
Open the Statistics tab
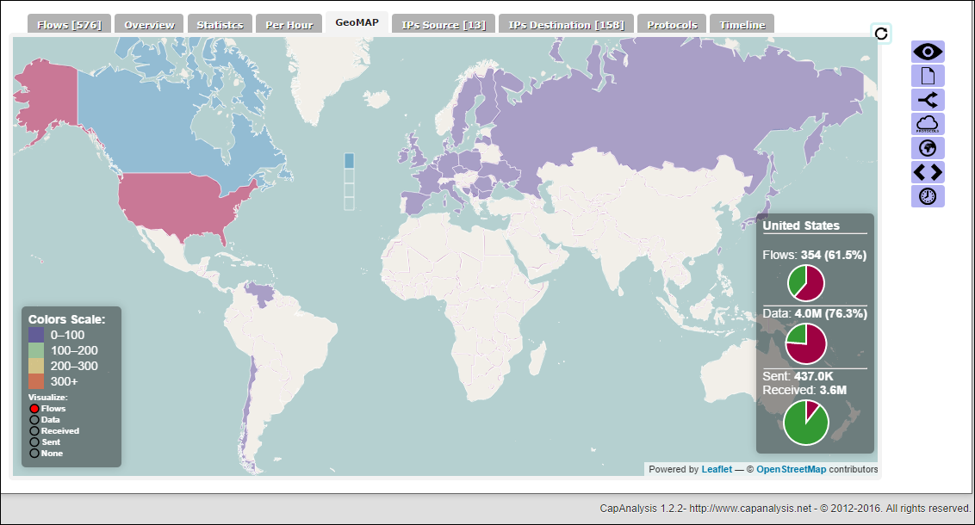(220, 24)
